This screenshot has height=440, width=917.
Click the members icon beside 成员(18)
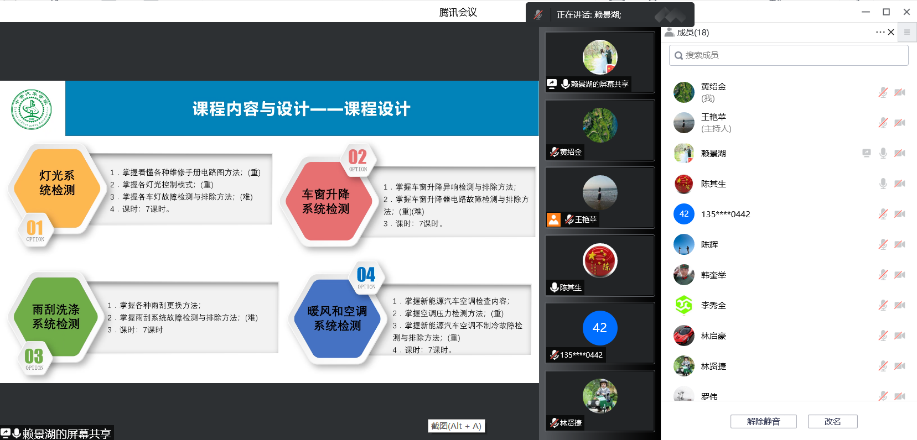pos(669,33)
